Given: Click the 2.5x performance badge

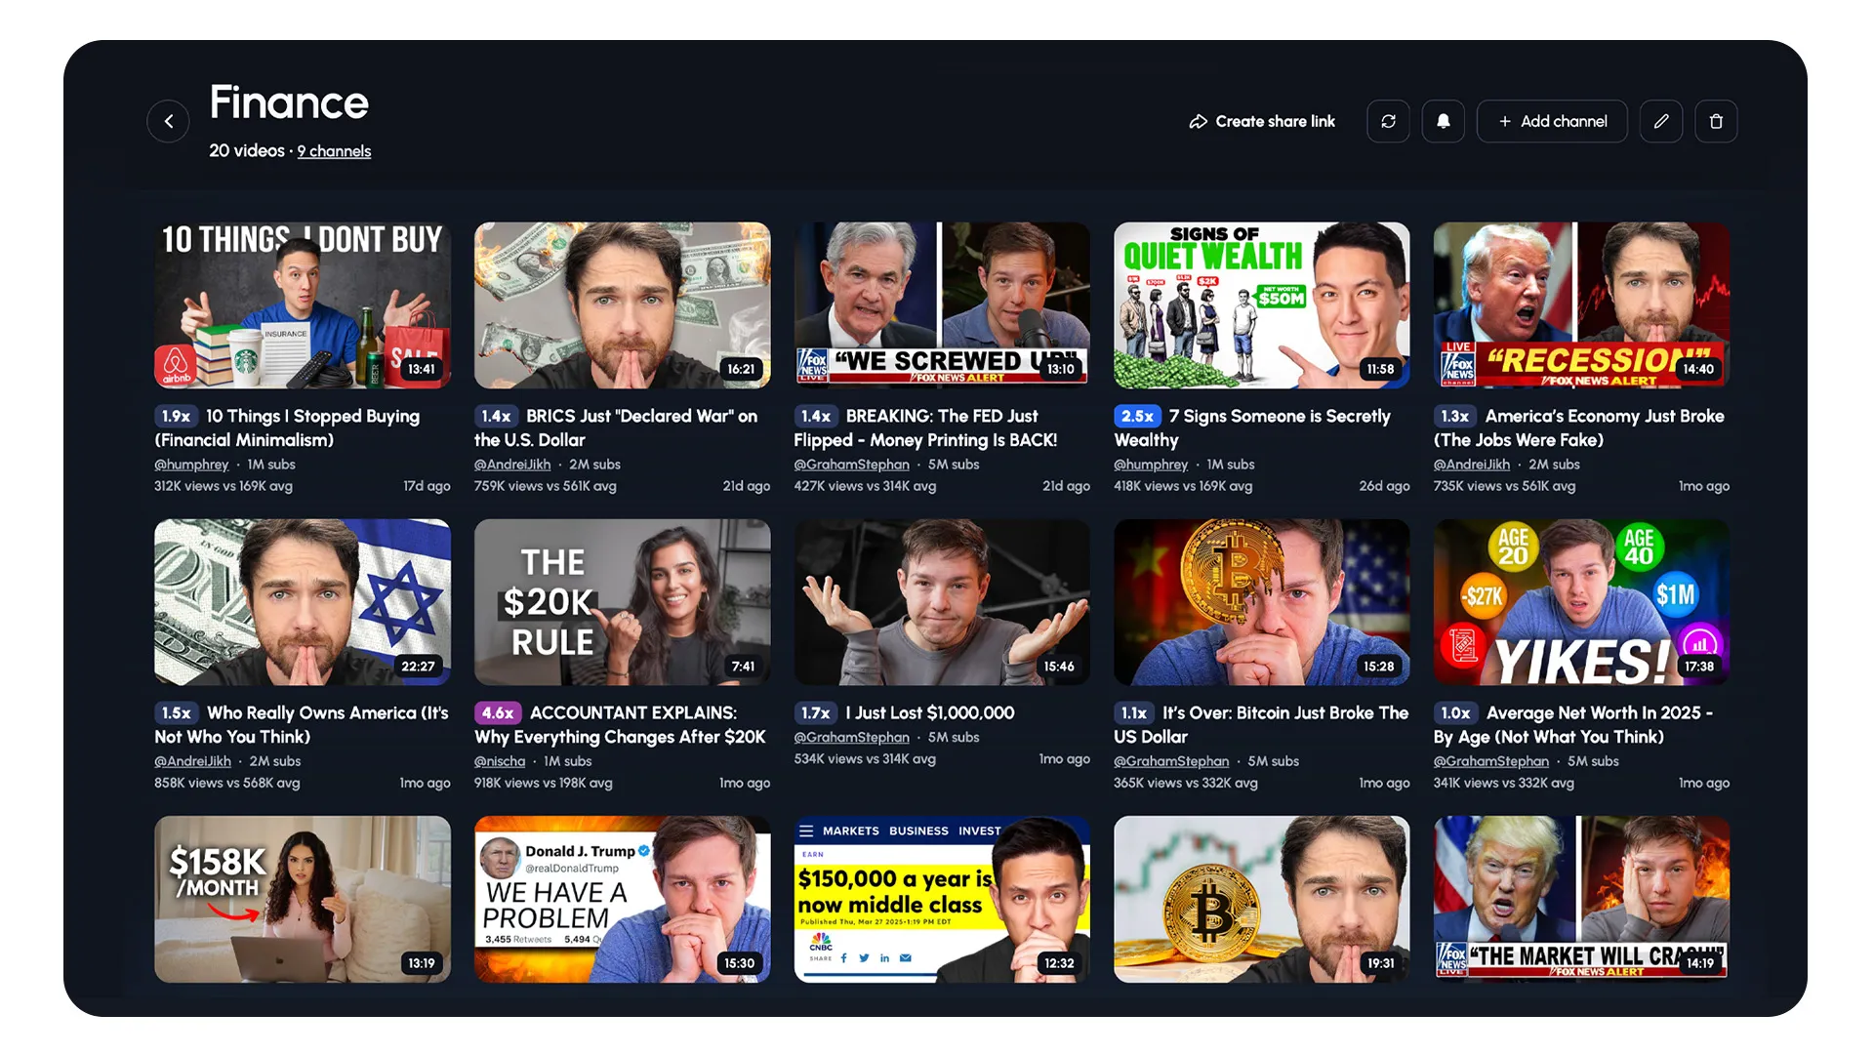Looking at the screenshot, I should 1137,416.
